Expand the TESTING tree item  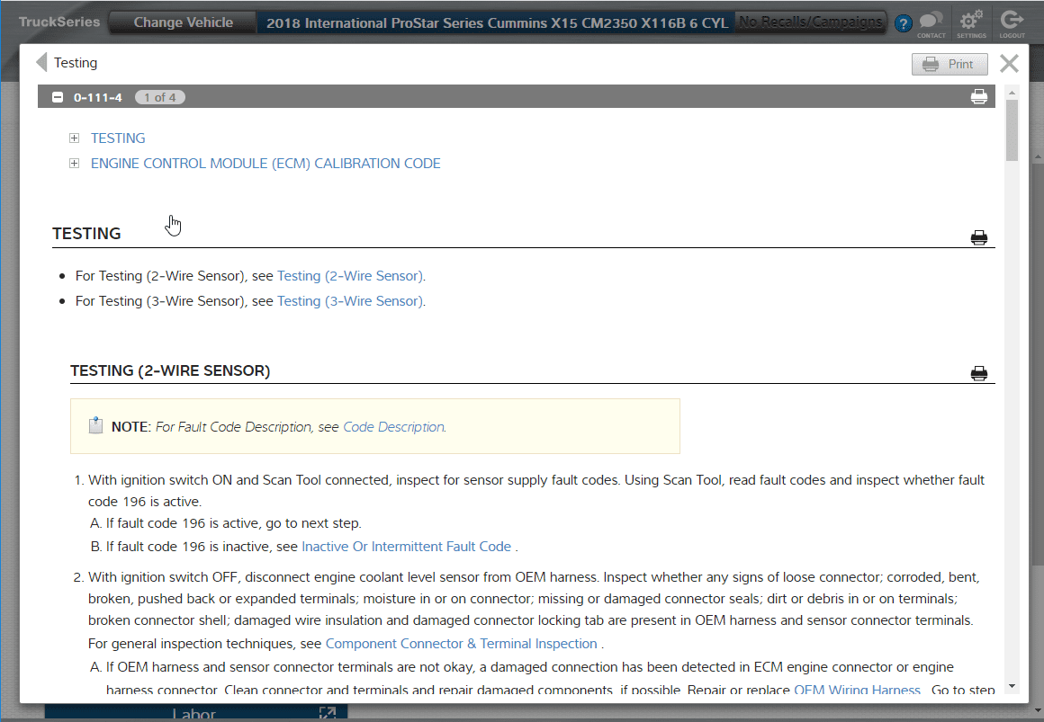coord(75,138)
